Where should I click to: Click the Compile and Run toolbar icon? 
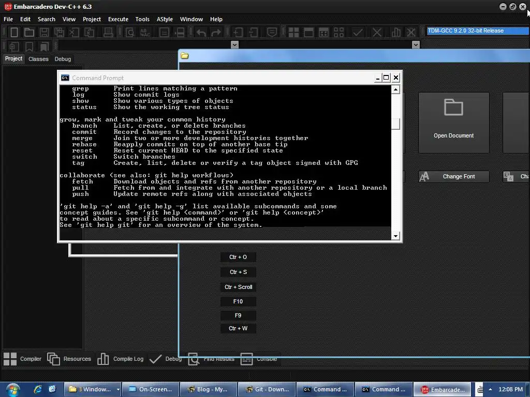pos(323,33)
